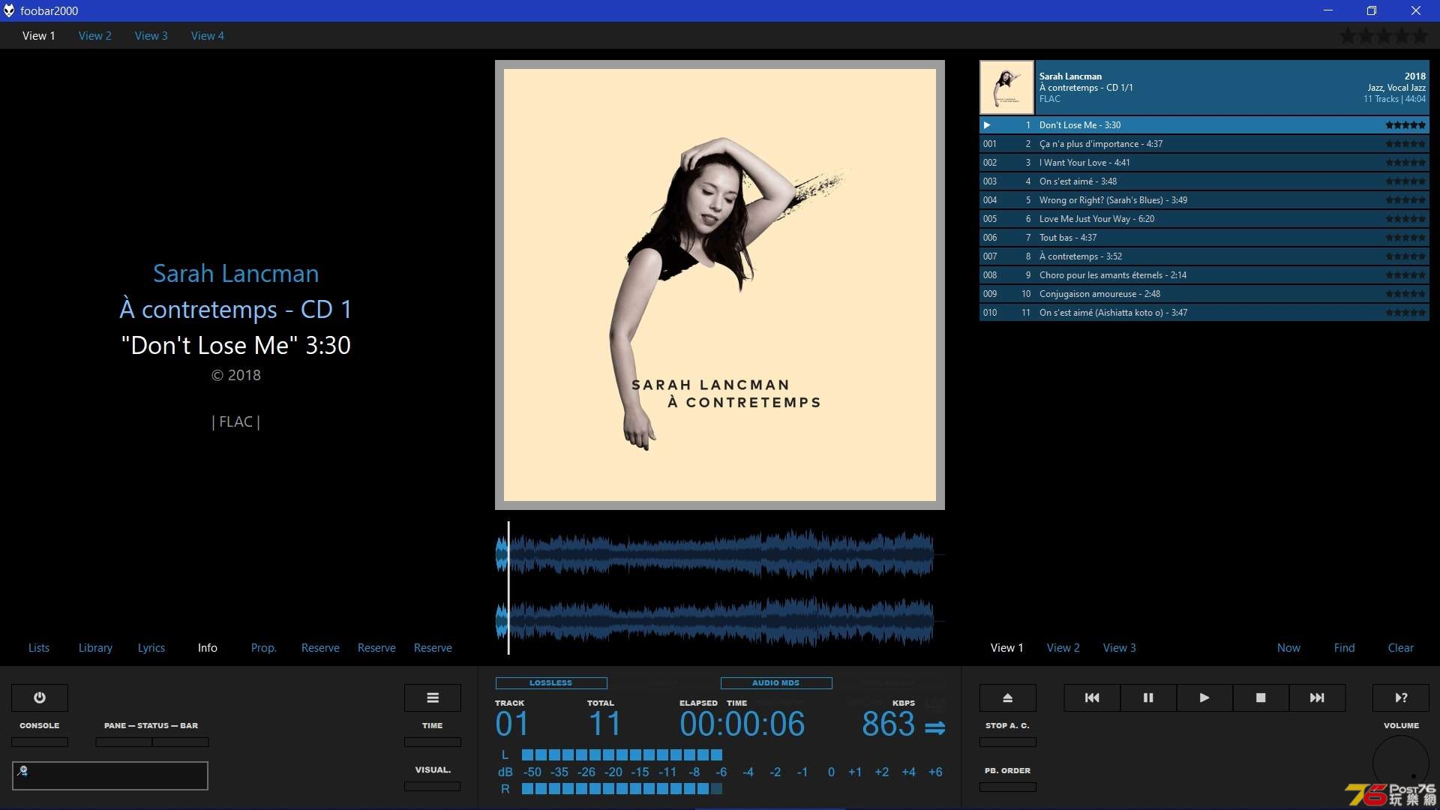
Task: Click the album thumbnail in playlist header
Action: (1006, 88)
